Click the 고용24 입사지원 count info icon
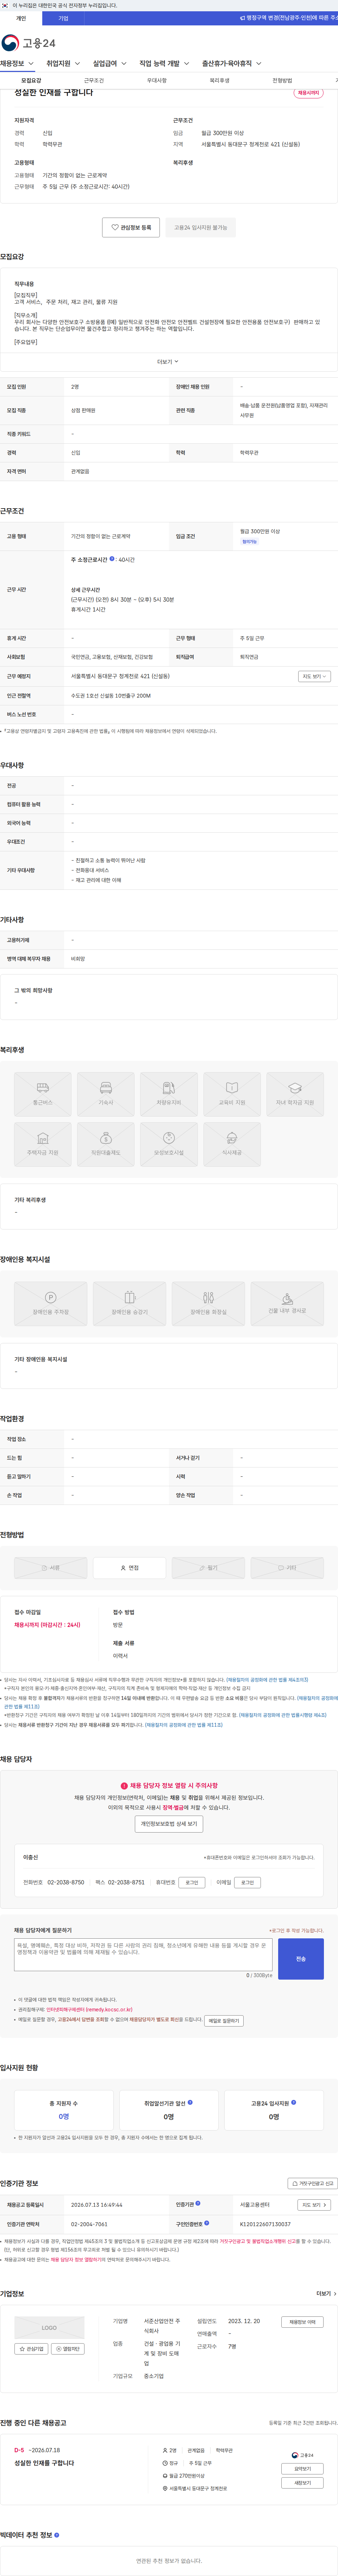The height and width of the screenshot is (2576, 338). click(293, 2102)
